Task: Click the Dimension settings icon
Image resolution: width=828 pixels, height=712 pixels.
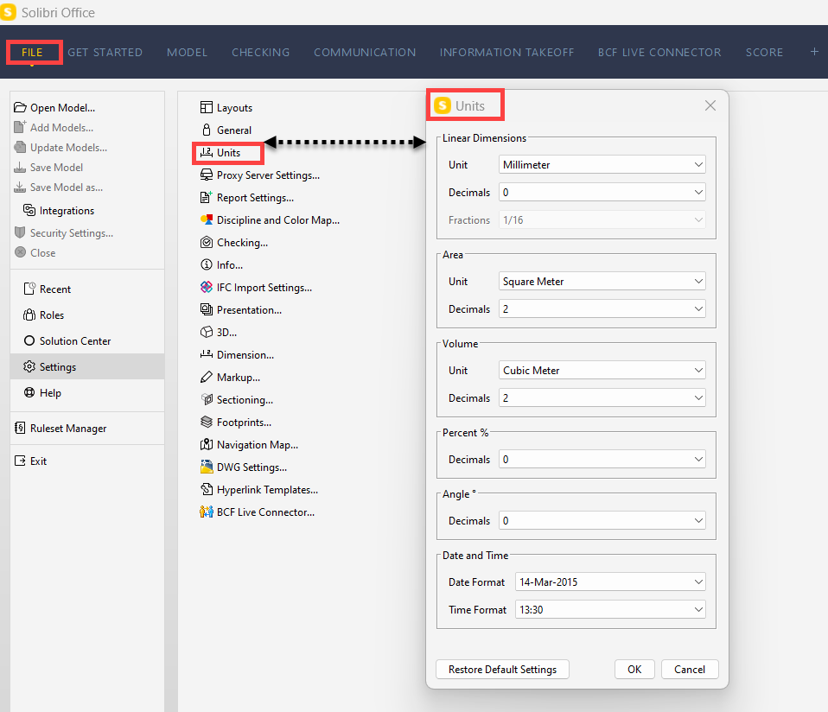Action: pos(206,354)
